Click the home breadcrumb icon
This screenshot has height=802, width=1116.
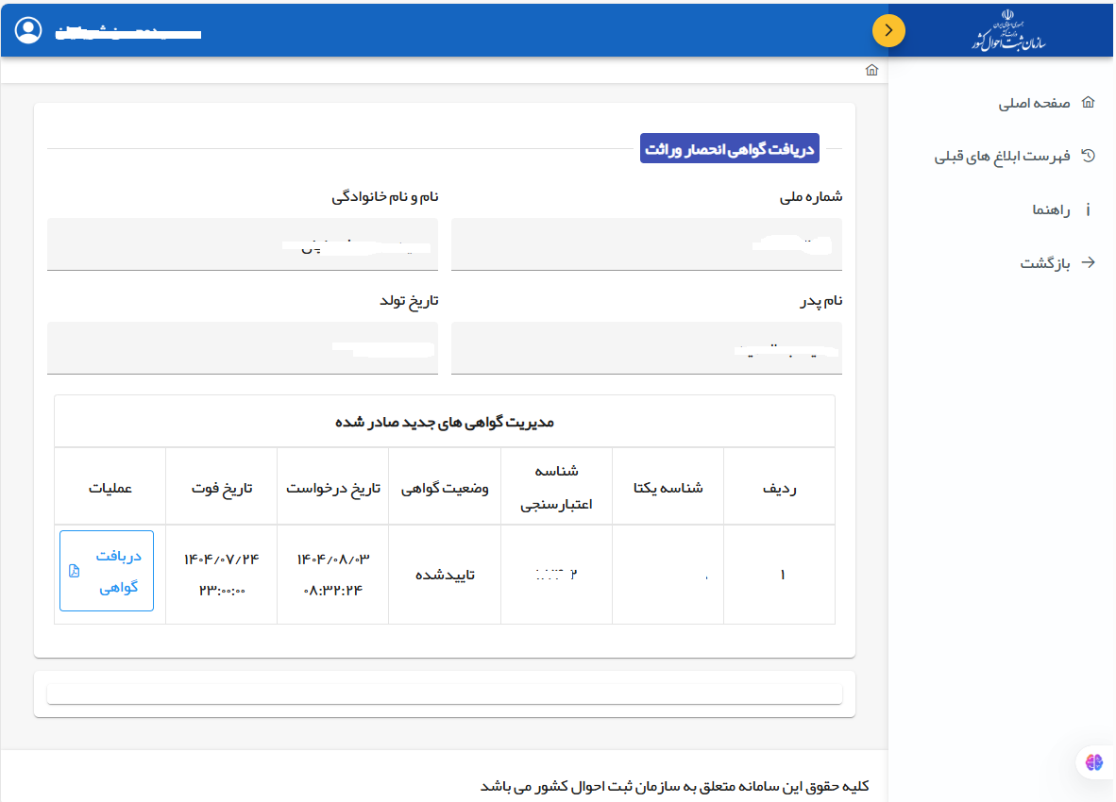coord(871,70)
